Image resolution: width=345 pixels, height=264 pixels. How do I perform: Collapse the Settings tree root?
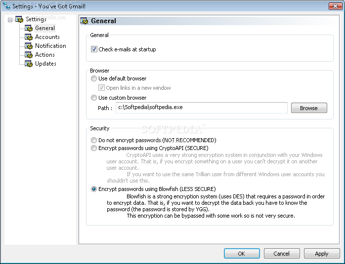coord(10,20)
